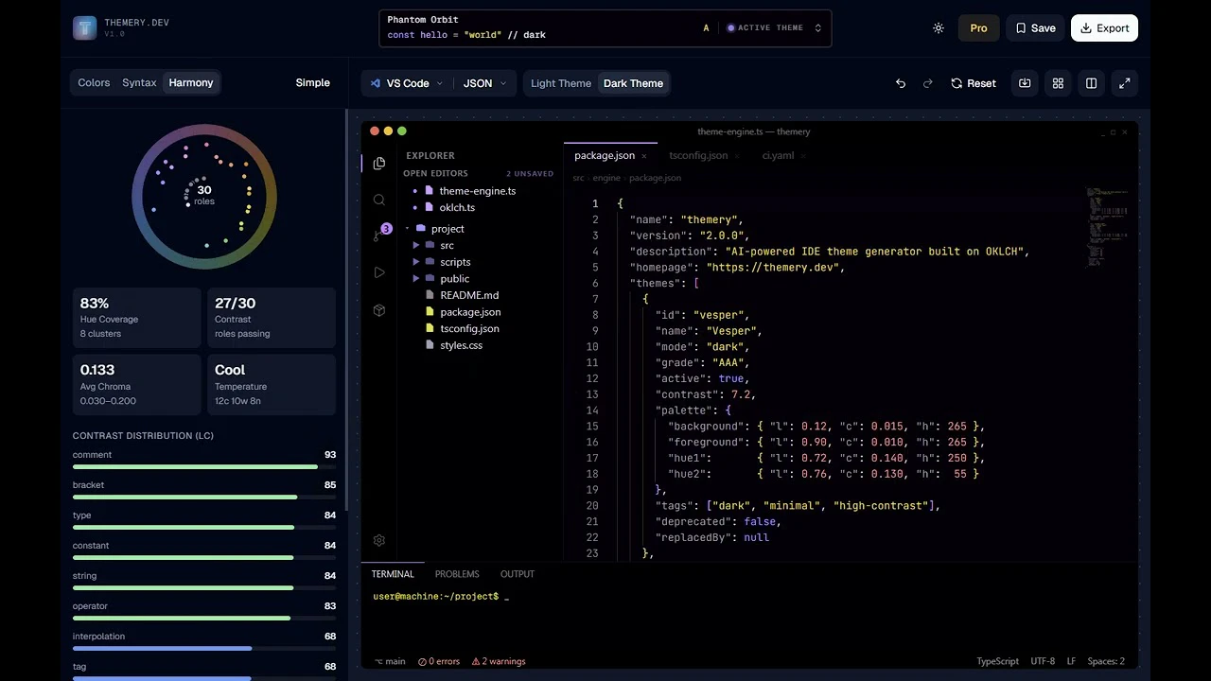Click 0 errors in status bar
The height and width of the screenshot is (681, 1211).
coord(439,661)
